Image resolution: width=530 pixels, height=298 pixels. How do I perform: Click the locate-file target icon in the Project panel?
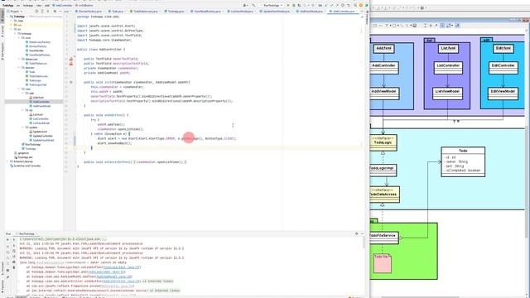coord(36,11)
